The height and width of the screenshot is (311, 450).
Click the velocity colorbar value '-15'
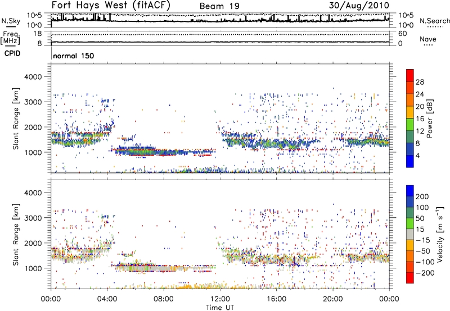click(423, 240)
